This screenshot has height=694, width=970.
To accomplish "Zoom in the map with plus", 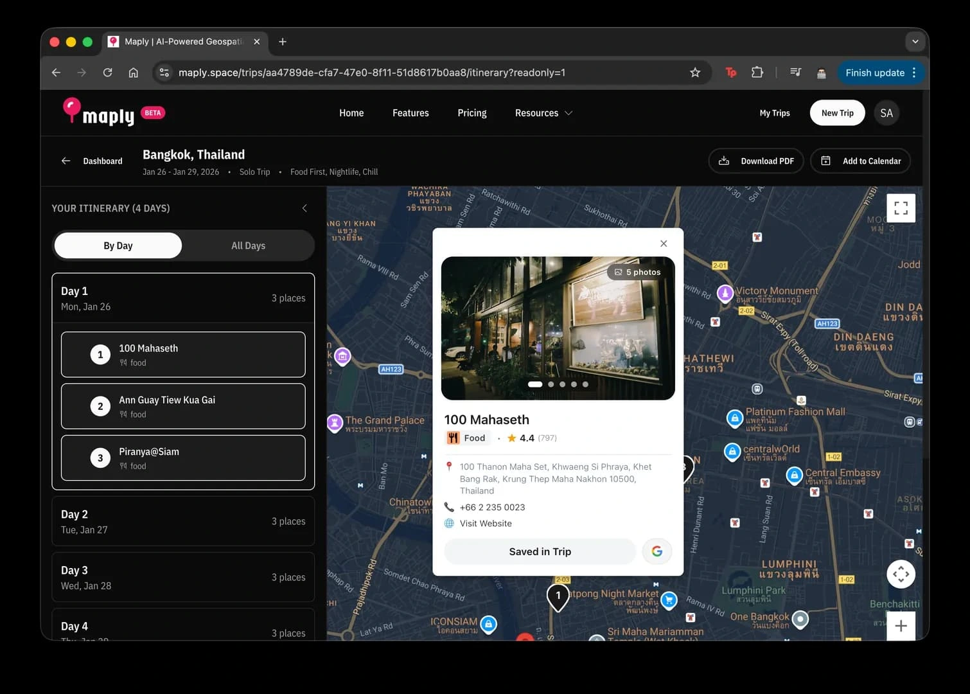I will [x=901, y=625].
